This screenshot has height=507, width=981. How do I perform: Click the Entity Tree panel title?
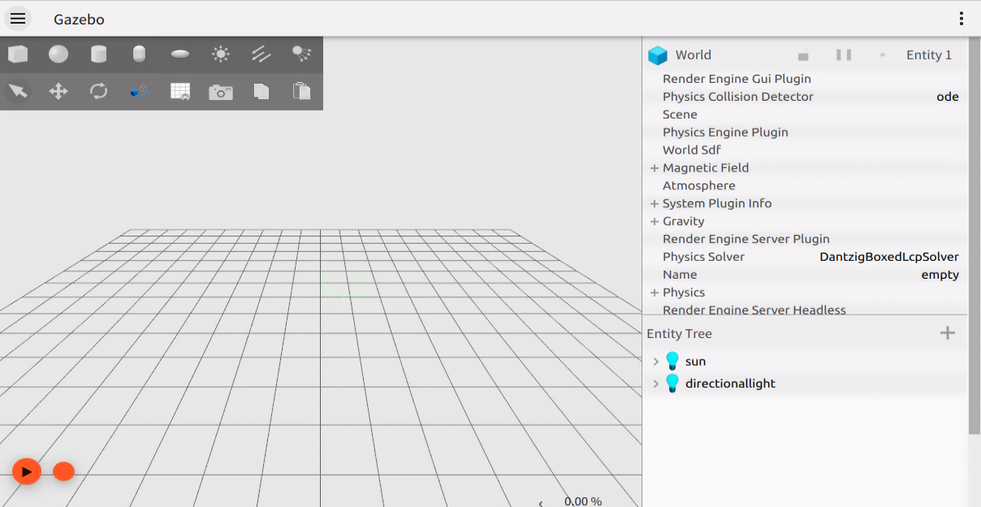pos(679,334)
